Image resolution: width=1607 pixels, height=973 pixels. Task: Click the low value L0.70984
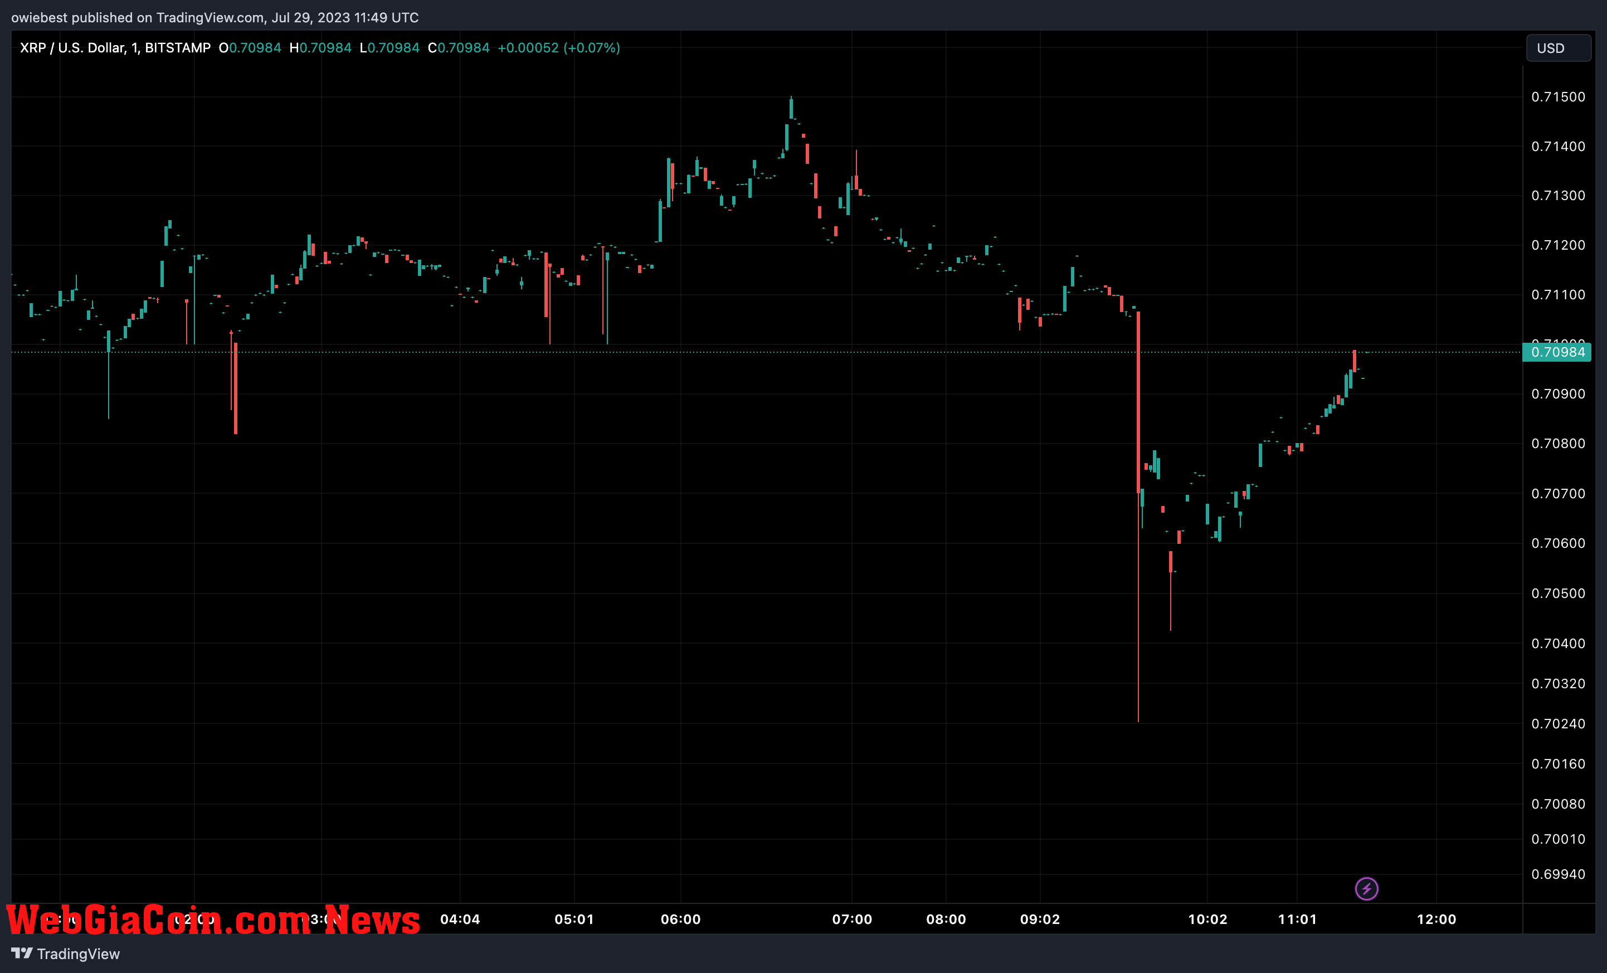(389, 47)
